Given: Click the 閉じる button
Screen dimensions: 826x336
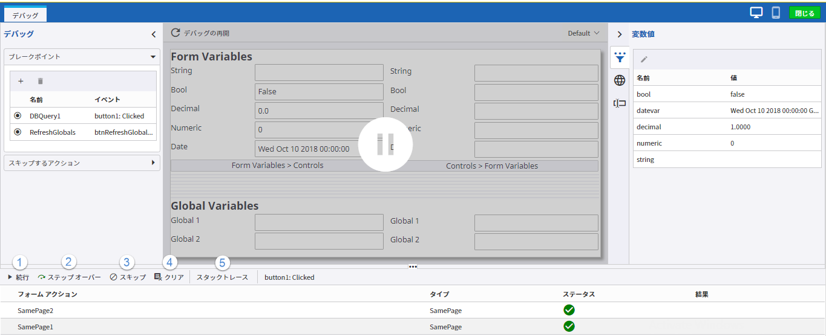Looking at the screenshot, I should (x=804, y=13).
